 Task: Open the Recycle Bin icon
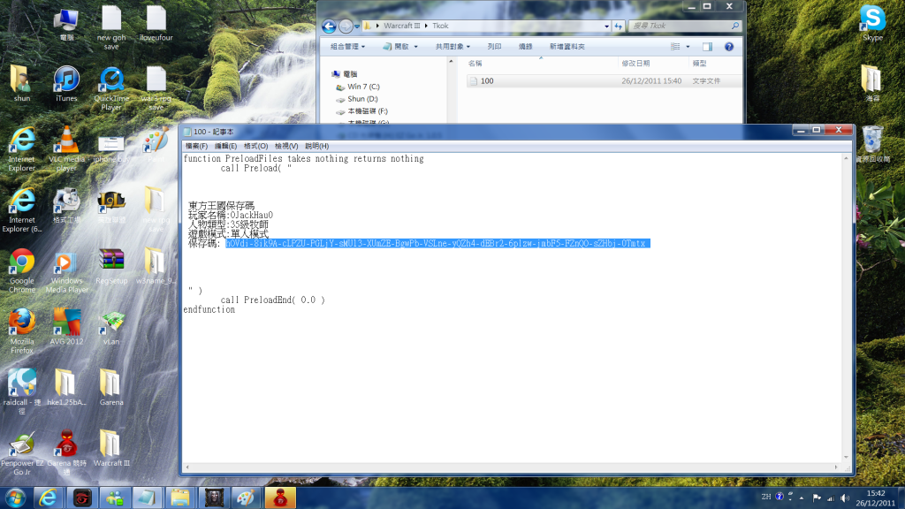tap(872, 144)
